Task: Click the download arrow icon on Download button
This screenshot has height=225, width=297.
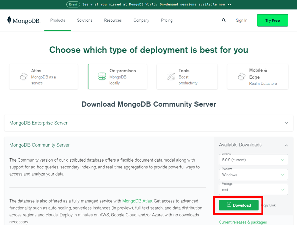Action: (x=229, y=204)
